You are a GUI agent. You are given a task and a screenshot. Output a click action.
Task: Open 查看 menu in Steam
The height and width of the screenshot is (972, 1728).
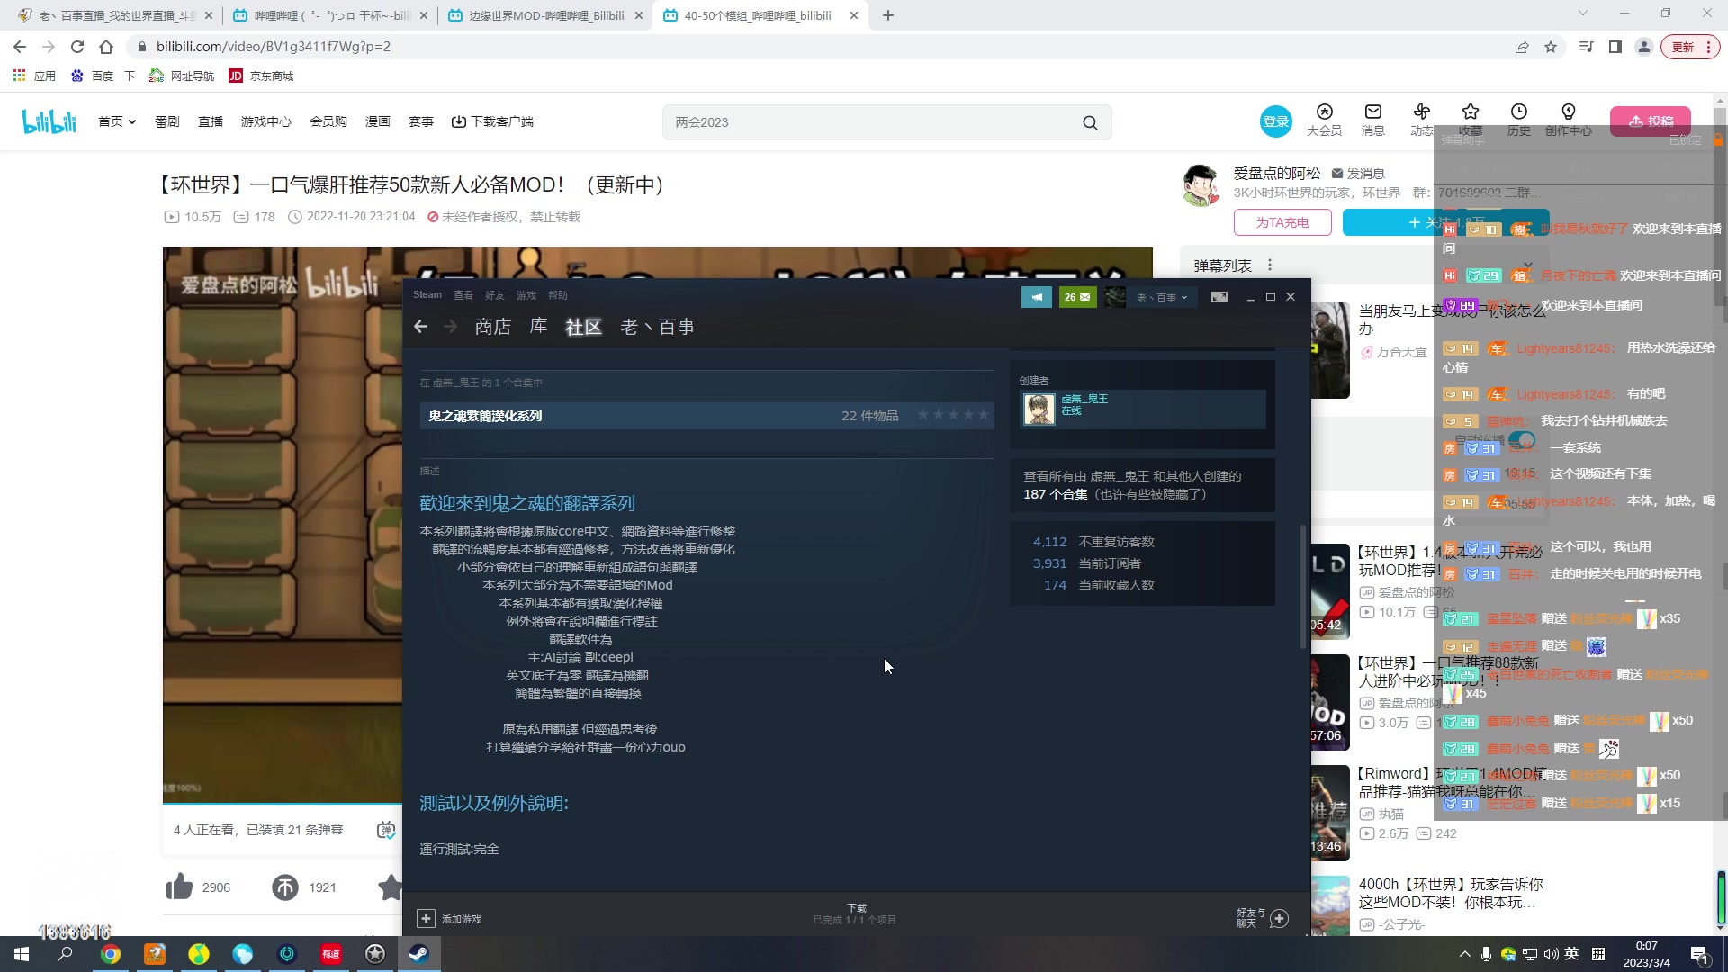[463, 295]
